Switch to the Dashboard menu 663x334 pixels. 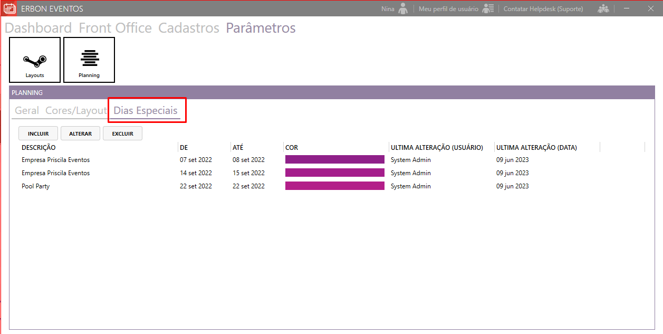point(38,28)
